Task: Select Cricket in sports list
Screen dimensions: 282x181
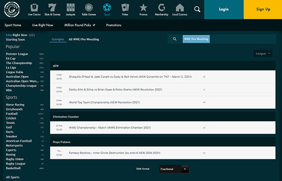Action: click(11, 118)
